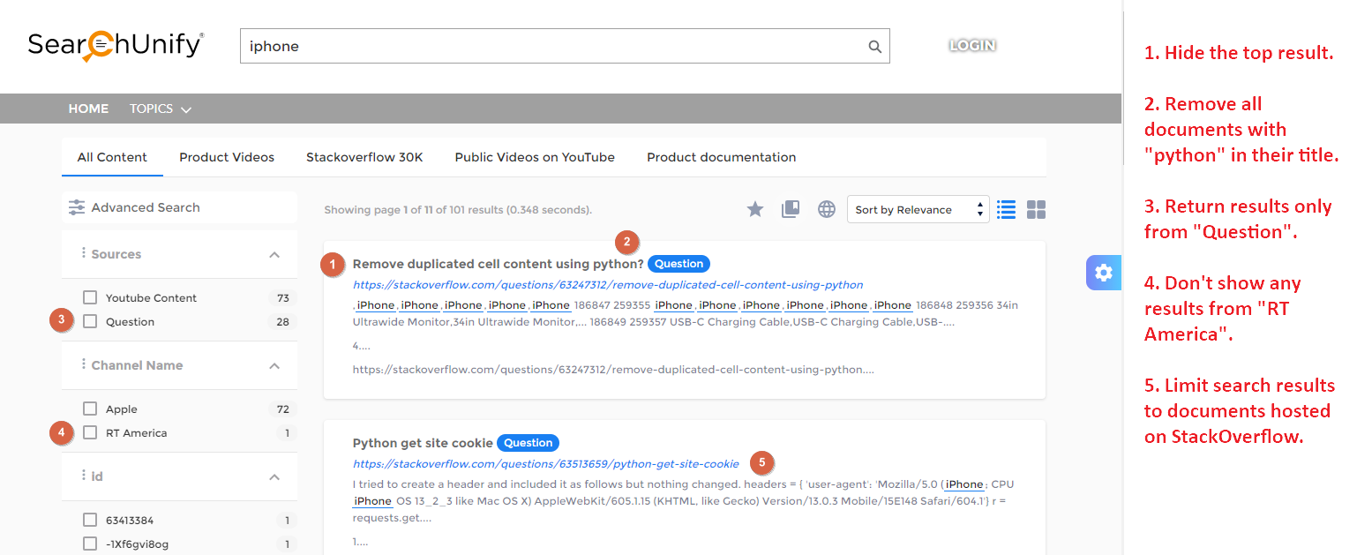Viewport: 1372px width, 555px height.
Task: Collapse the Sources filter section
Action: [274, 254]
